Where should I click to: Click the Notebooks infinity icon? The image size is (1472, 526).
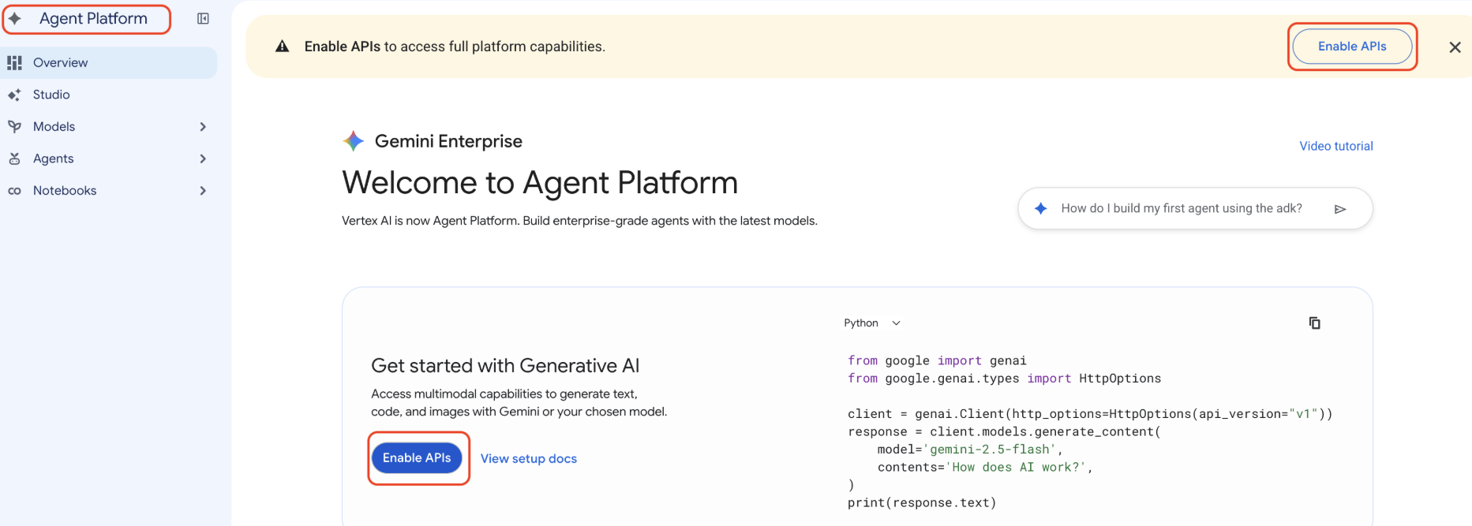click(14, 191)
